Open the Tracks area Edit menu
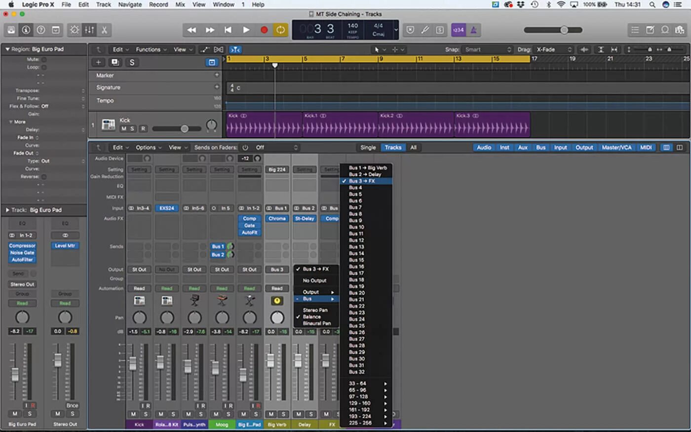The height and width of the screenshot is (432, 691). [120, 49]
